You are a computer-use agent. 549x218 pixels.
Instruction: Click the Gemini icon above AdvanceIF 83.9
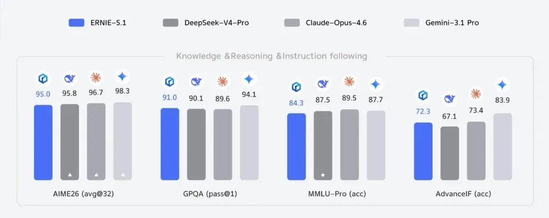[502, 84]
